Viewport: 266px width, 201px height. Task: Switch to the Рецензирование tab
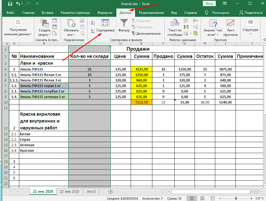tap(151, 13)
